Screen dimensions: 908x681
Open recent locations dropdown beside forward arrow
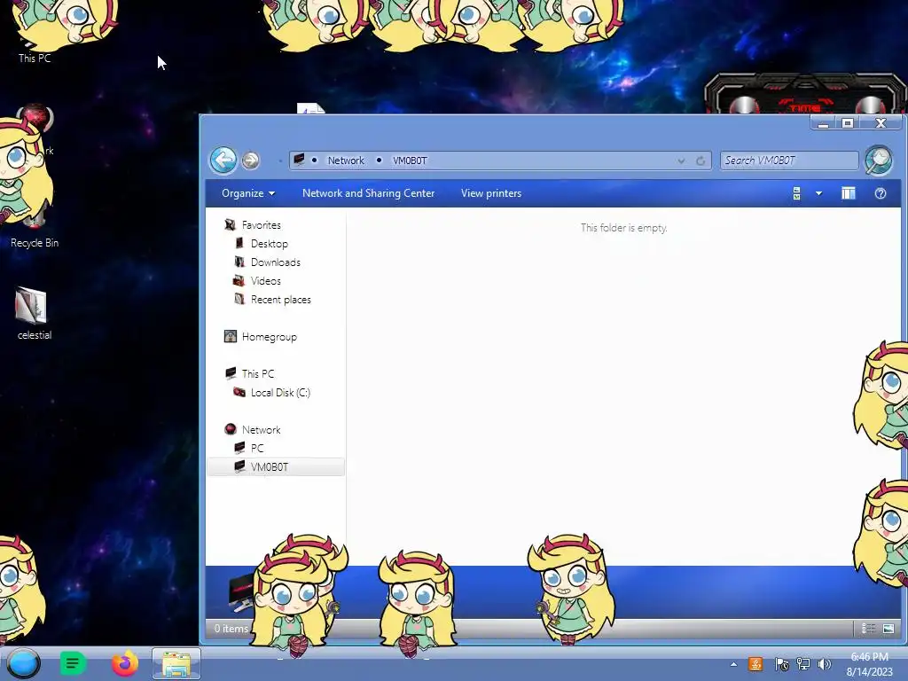coord(280,160)
